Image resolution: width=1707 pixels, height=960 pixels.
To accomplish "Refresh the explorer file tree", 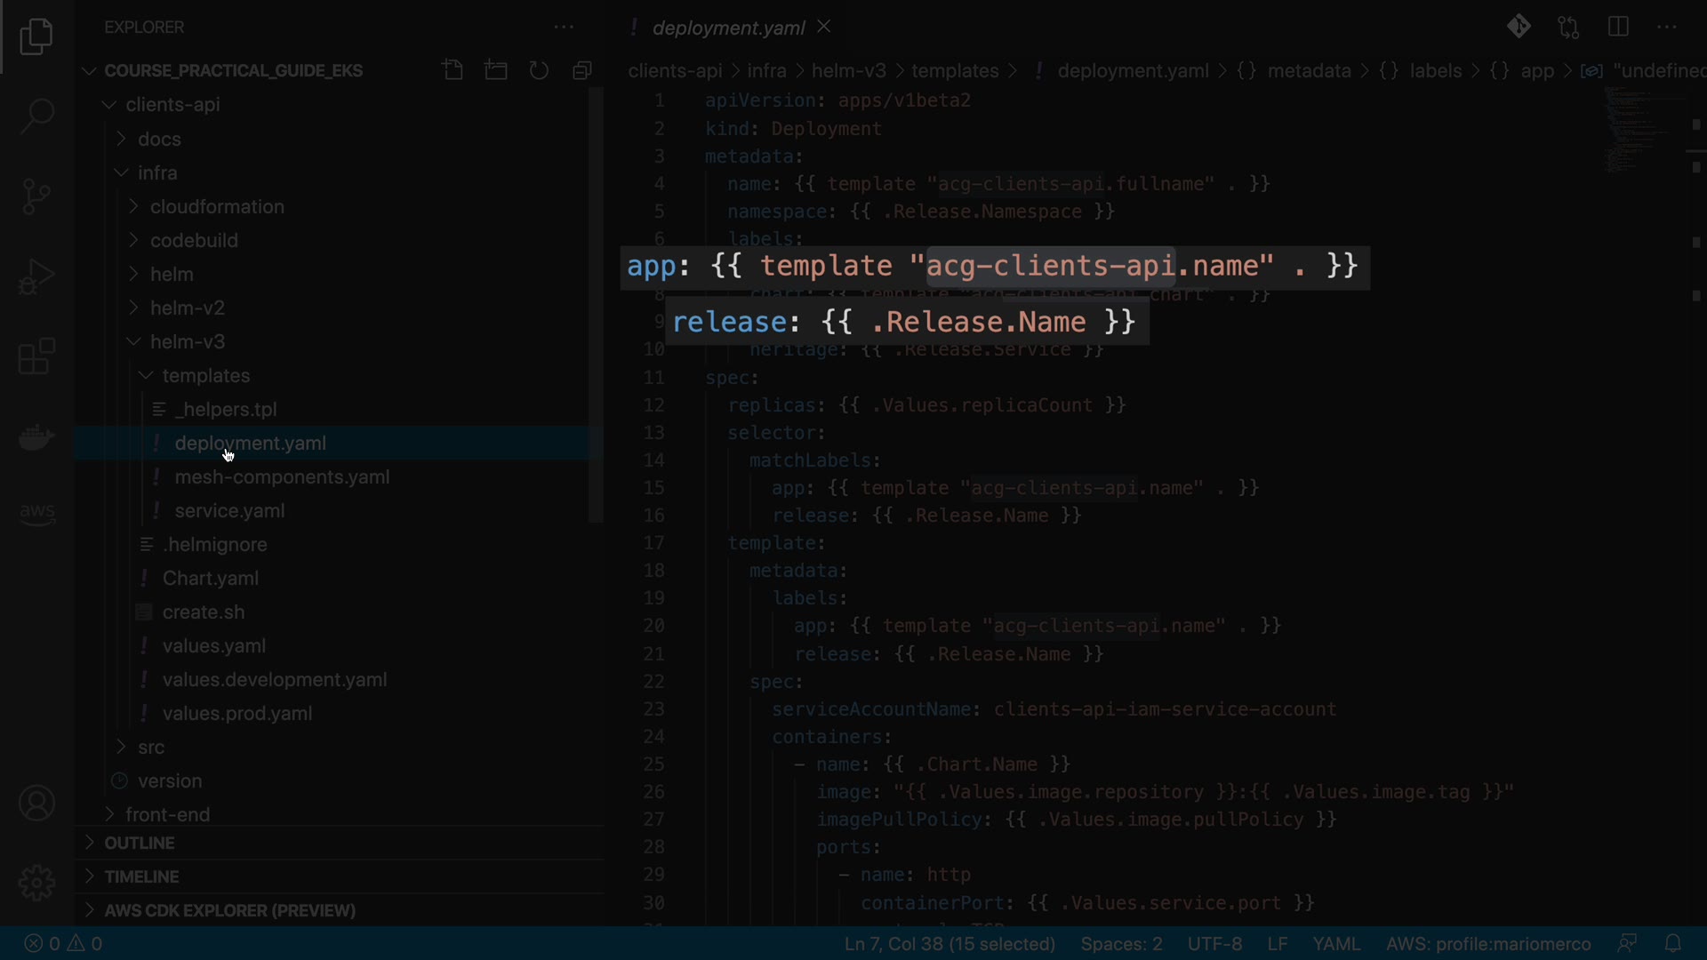I will tap(539, 70).
